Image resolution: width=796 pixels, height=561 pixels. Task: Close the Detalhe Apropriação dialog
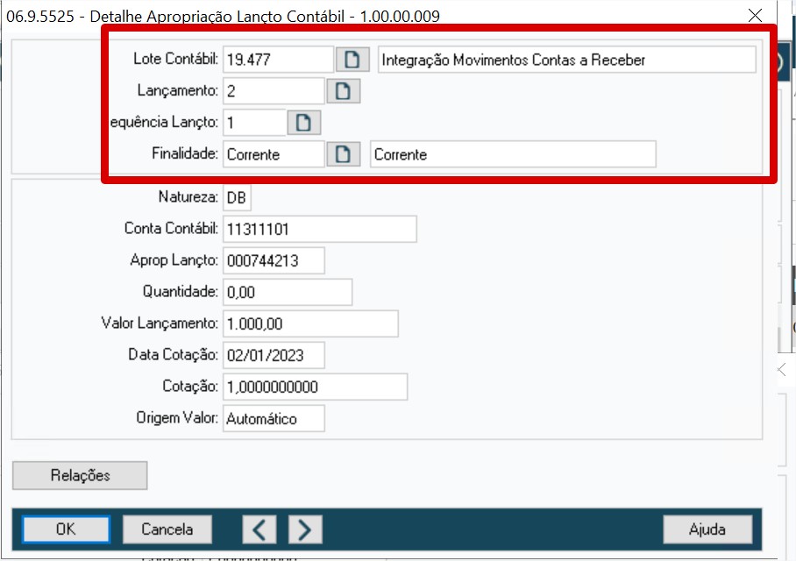[x=755, y=15]
